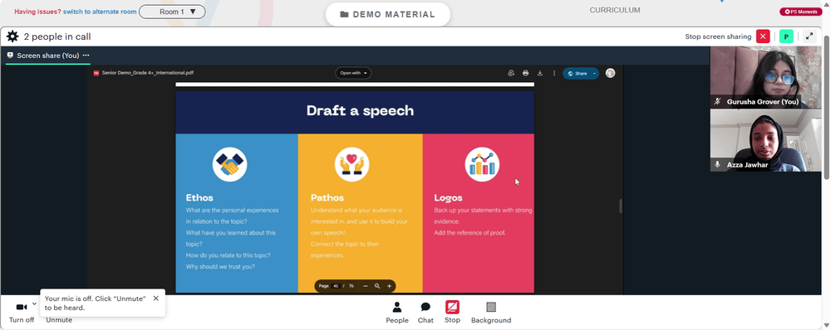Click the Stop sharing control
The width and height of the screenshot is (831, 330).
452,312
